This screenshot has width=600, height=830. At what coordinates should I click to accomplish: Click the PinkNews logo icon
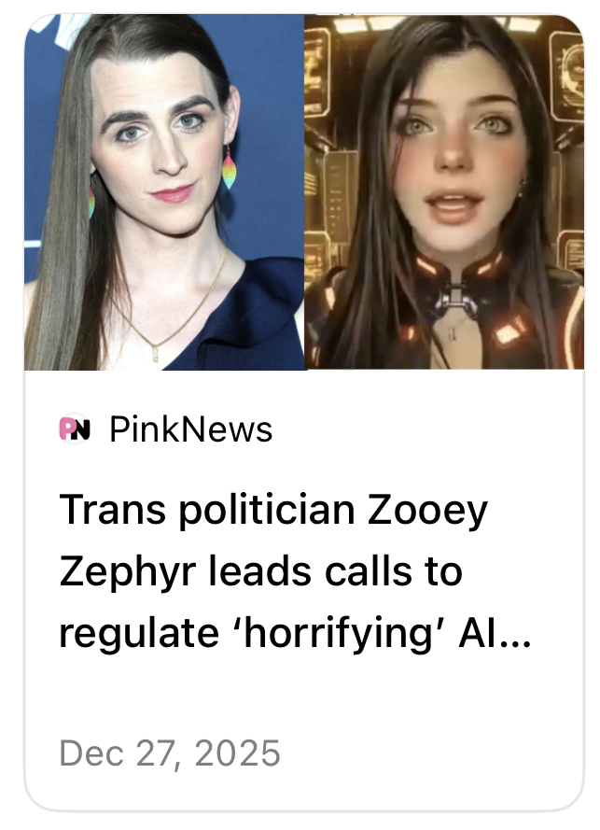(x=75, y=429)
